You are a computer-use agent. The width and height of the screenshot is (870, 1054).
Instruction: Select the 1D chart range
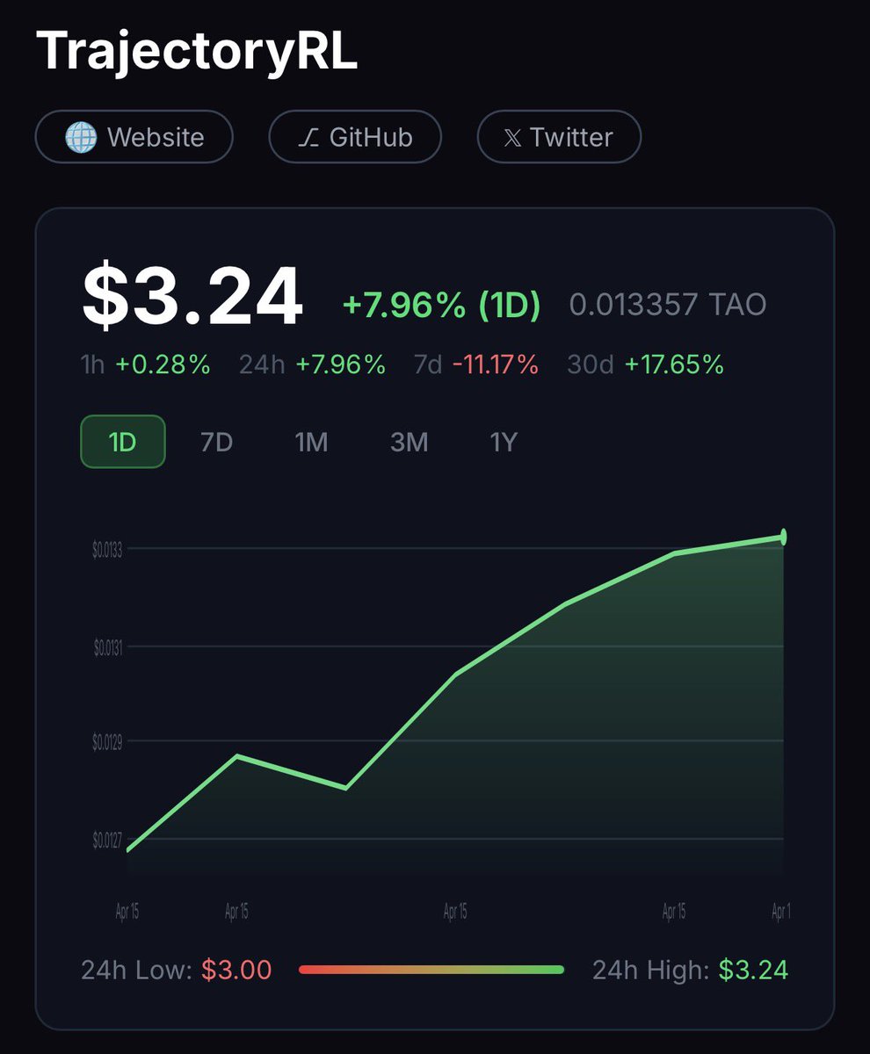(123, 442)
